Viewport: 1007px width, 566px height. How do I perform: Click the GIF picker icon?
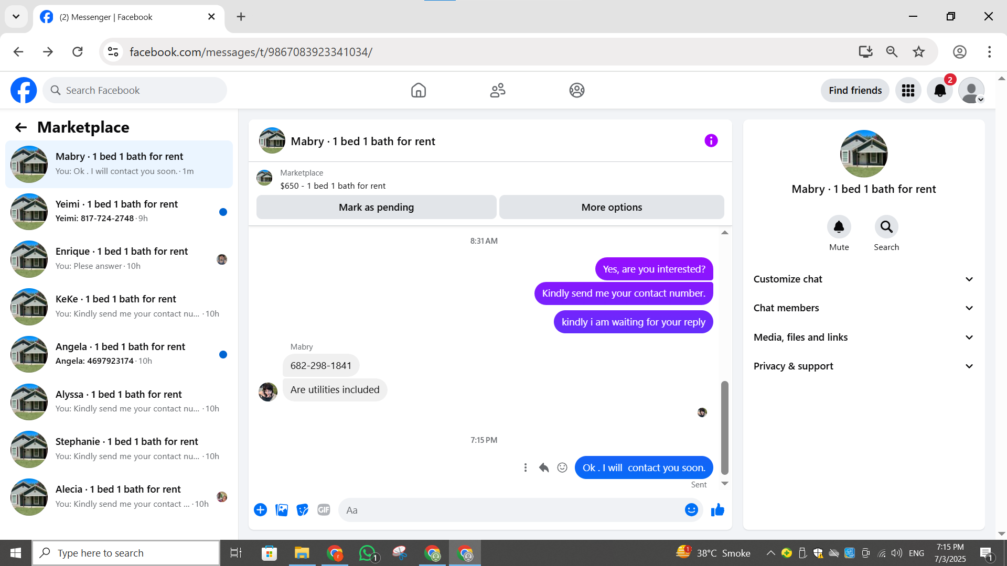[324, 510]
